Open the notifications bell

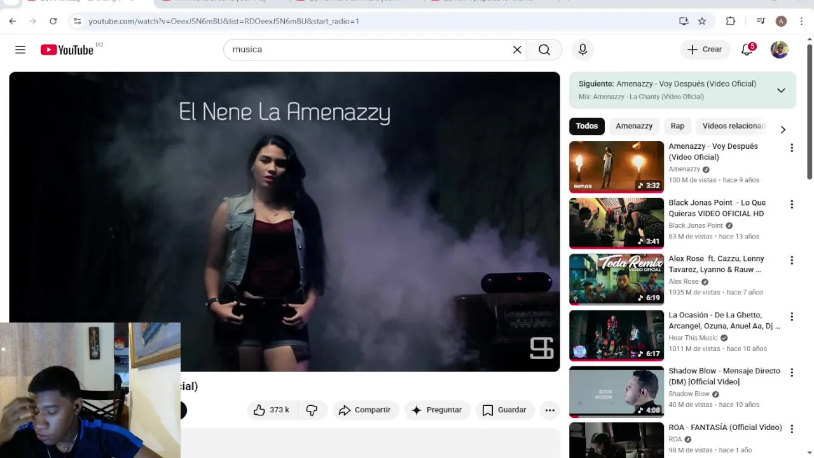pos(747,50)
